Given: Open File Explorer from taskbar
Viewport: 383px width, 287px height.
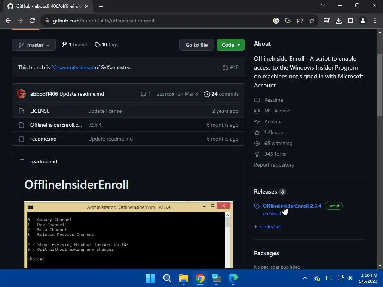Looking at the screenshot, I should tap(183, 278).
